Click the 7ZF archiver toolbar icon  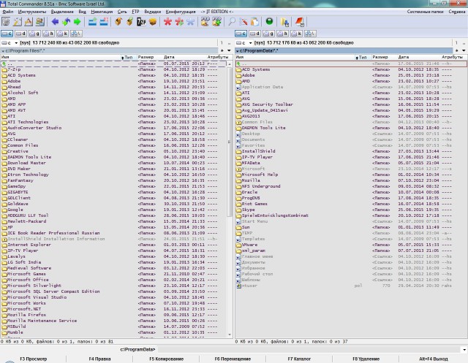[141, 22]
